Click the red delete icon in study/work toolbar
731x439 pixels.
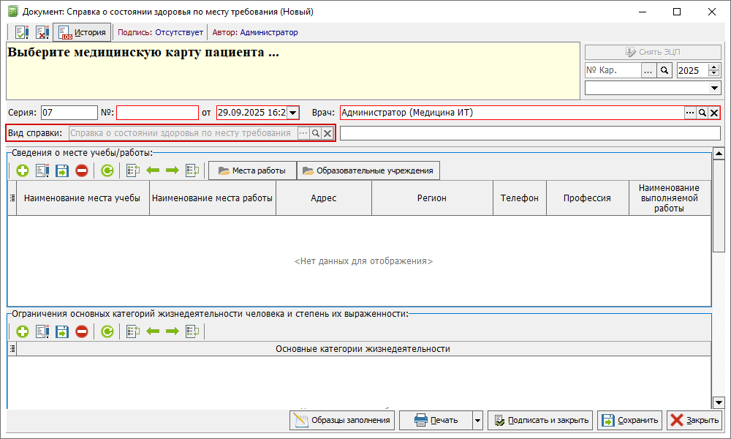click(82, 170)
